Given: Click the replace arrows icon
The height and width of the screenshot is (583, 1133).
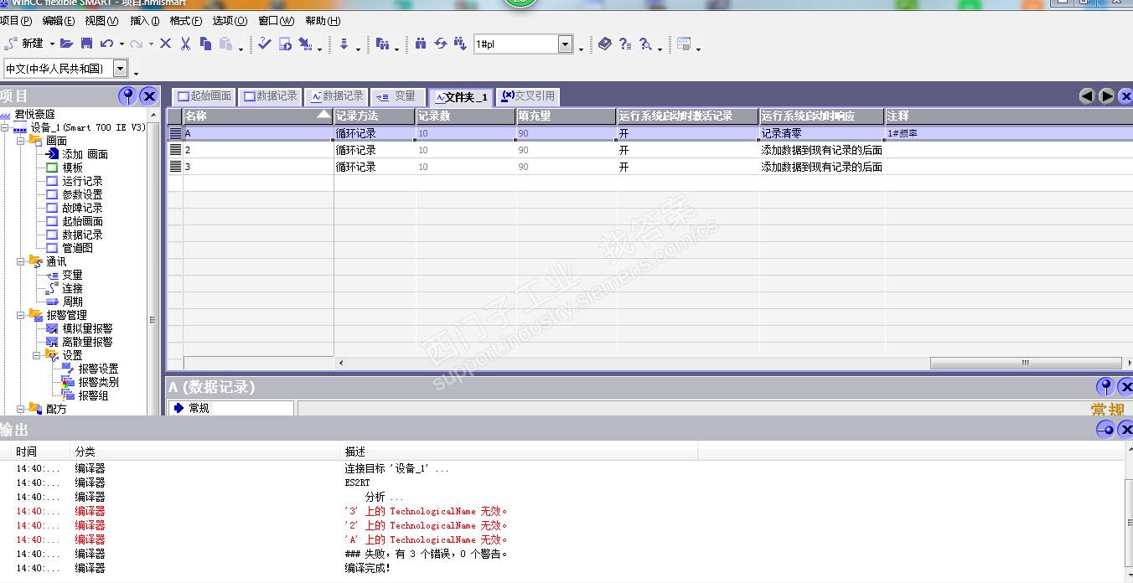Looking at the screenshot, I should tap(441, 44).
